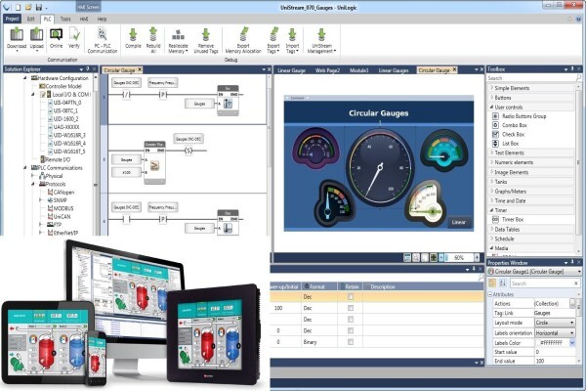Toggle Retain checkbox in the first Dec row

(x=351, y=297)
